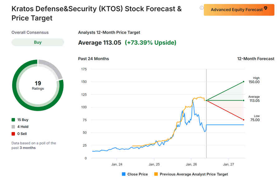
Task: Click the 125 y-axis value
Action: pyautogui.click(x=84, y=95)
